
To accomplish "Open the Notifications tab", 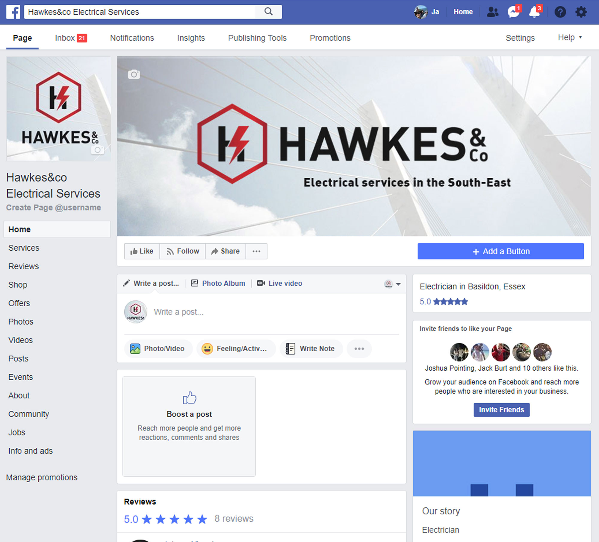I will [132, 38].
